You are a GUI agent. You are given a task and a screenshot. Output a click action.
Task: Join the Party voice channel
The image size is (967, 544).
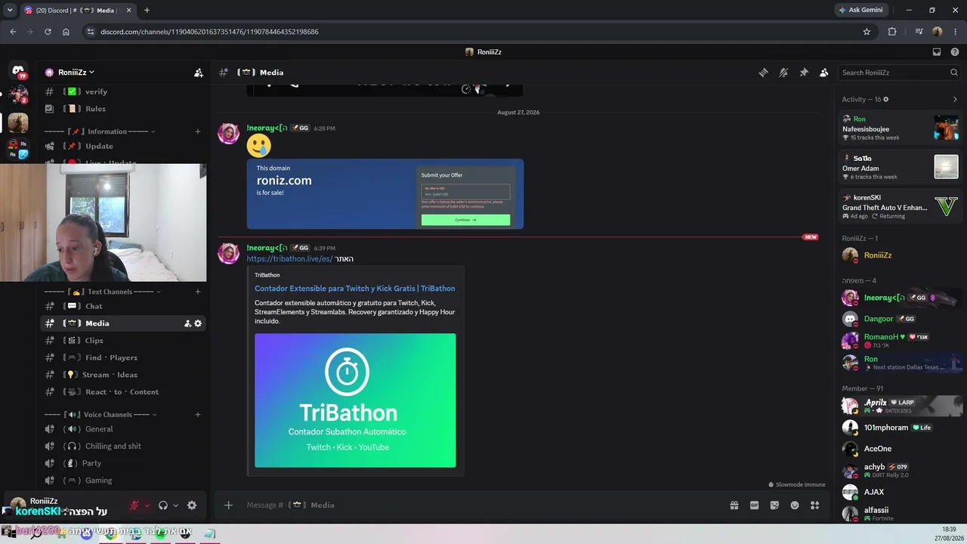coord(121,463)
